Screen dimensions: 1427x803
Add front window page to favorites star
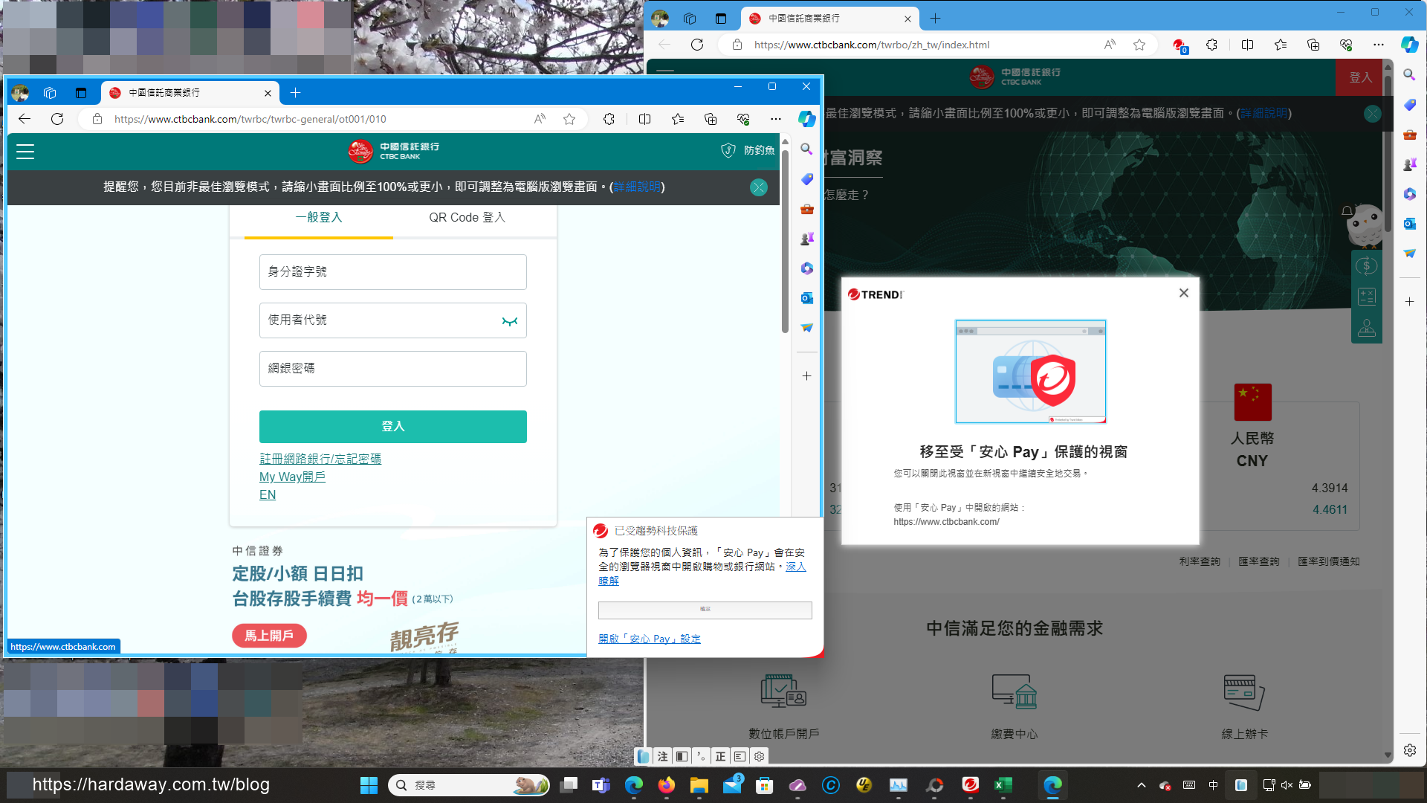[x=569, y=119]
